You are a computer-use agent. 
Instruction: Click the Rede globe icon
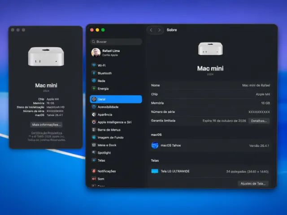(x=94, y=81)
